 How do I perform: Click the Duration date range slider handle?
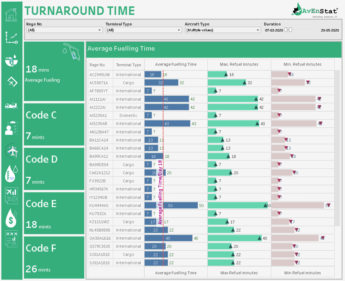point(288,30)
